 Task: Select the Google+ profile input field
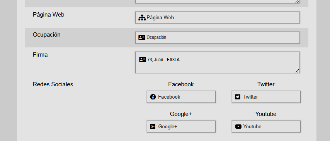[x=181, y=126]
